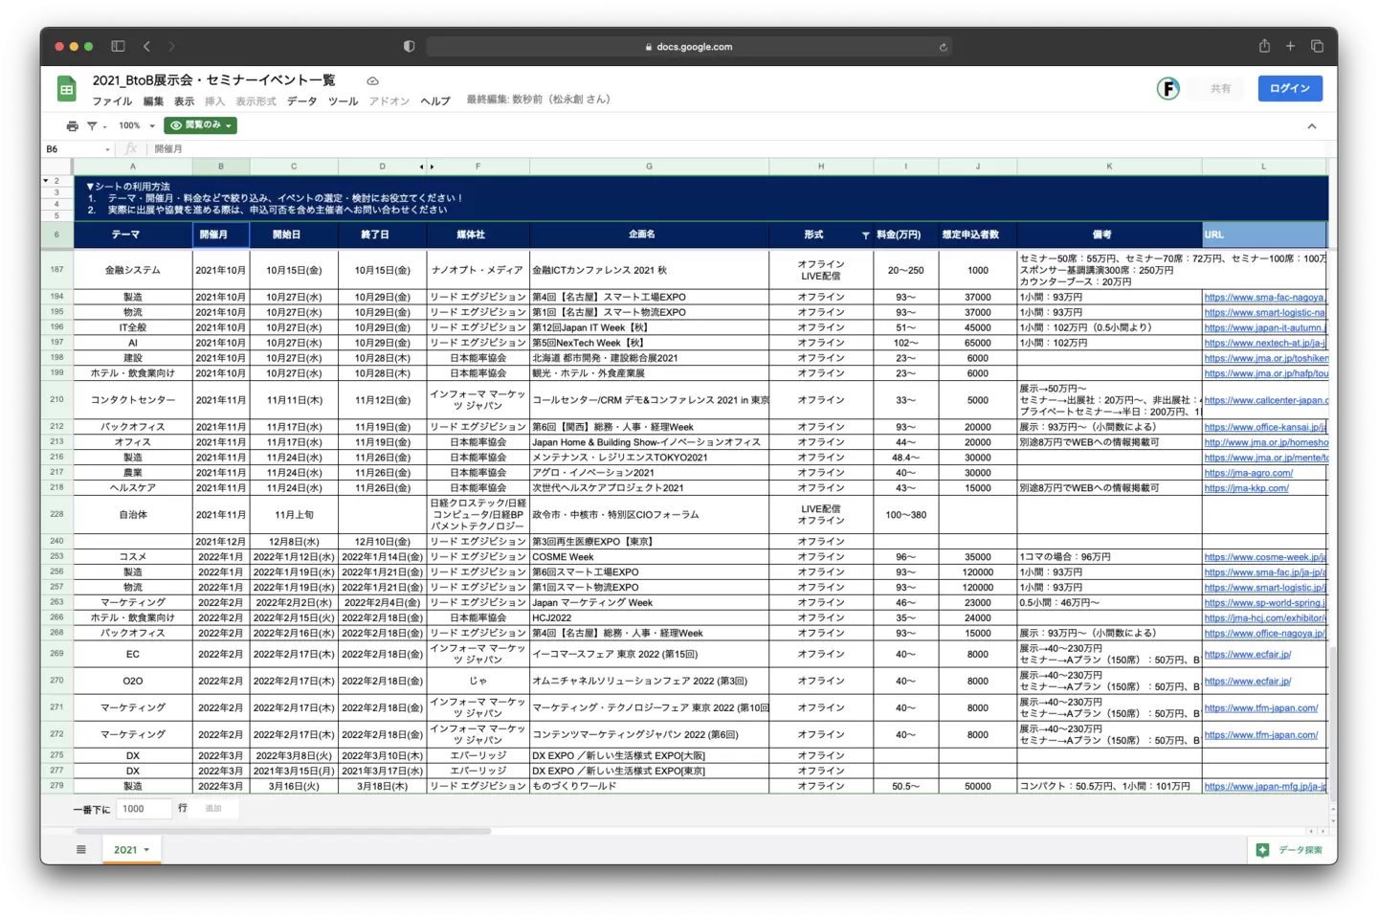Click the HCJ2022 cell
Screen dimensions: 1378x918
click(649, 618)
